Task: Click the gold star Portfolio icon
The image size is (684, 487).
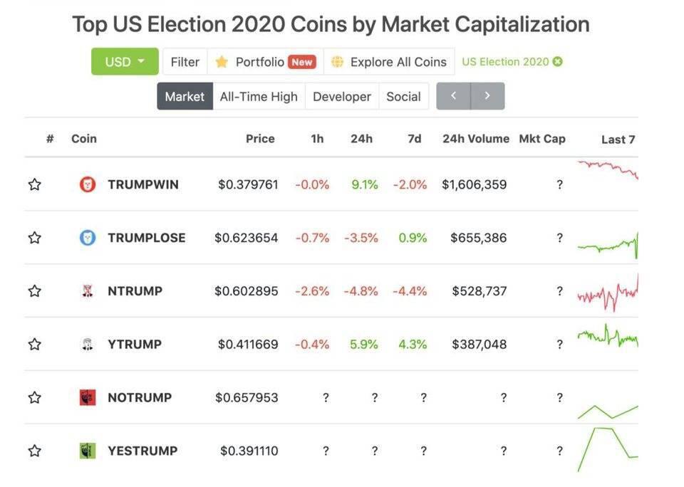Action: click(222, 62)
